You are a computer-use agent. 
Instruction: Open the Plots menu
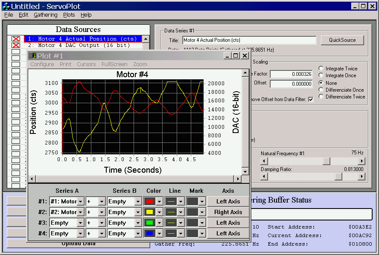coord(69,14)
